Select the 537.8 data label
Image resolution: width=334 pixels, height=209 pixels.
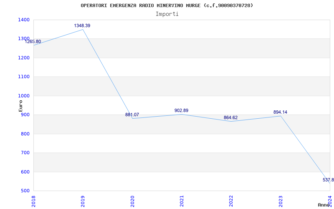point(328,180)
